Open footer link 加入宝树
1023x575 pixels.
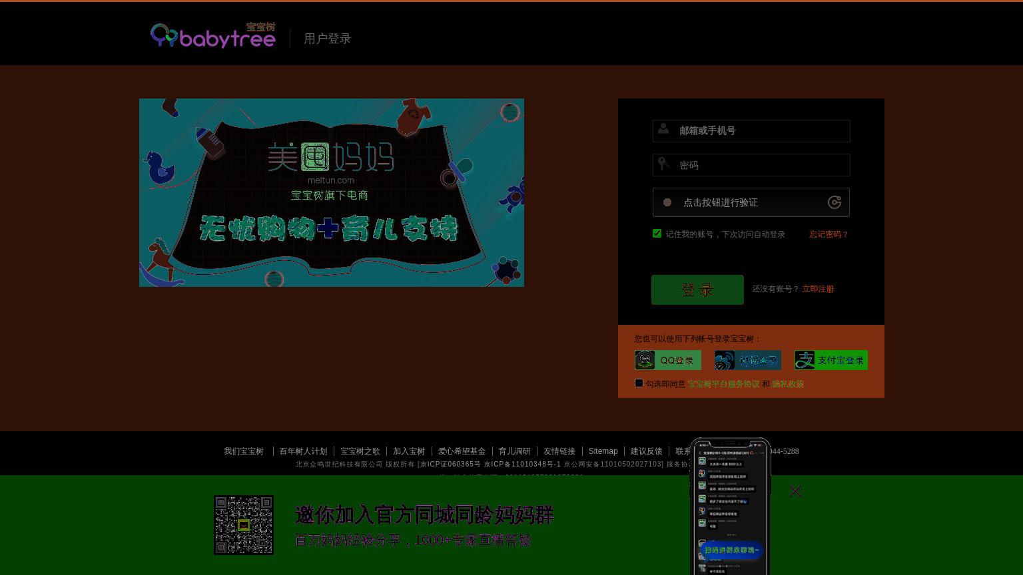coord(409,451)
